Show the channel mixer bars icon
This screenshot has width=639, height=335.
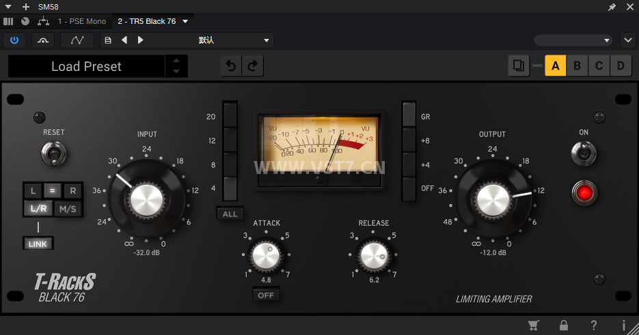pos(8,21)
